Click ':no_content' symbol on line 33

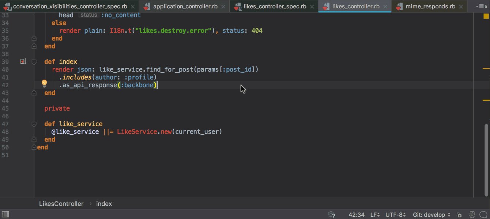(x=121, y=15)
